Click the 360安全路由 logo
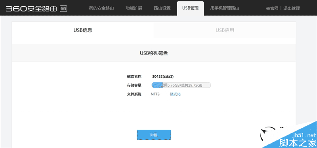The width and height of the screenshot is (317, 148). coord(31,9)
